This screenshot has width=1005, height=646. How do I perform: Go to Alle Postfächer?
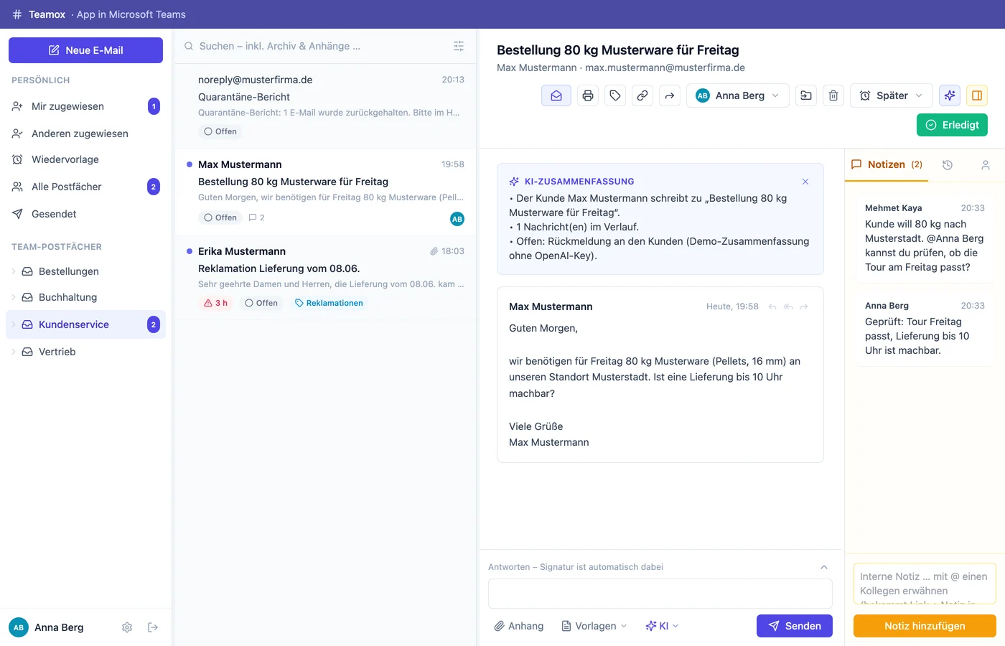point(85,187)
